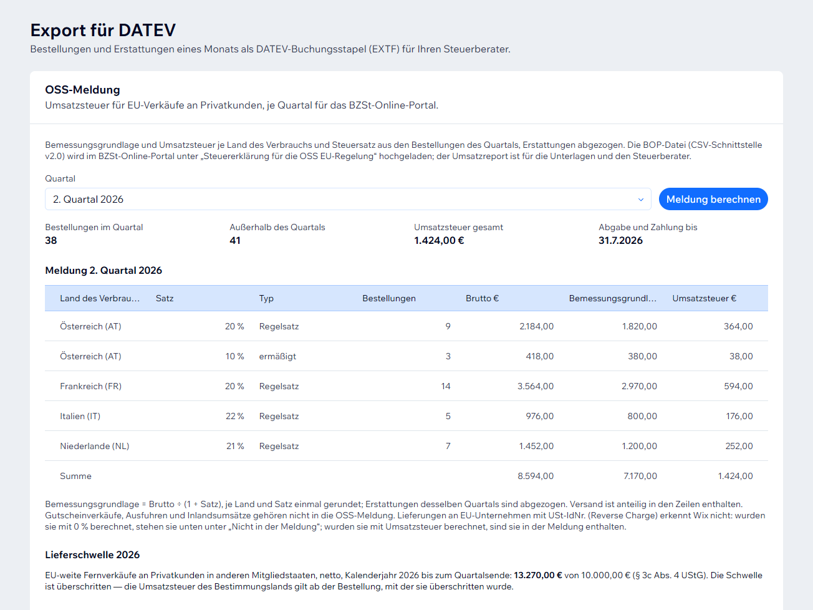Click the Typ column header
Viewport: 813px width, 610px height.
coord(266,298)
